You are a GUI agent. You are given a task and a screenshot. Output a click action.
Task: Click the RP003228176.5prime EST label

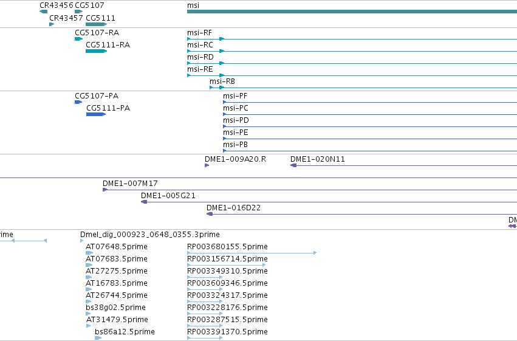click(227, 308)
